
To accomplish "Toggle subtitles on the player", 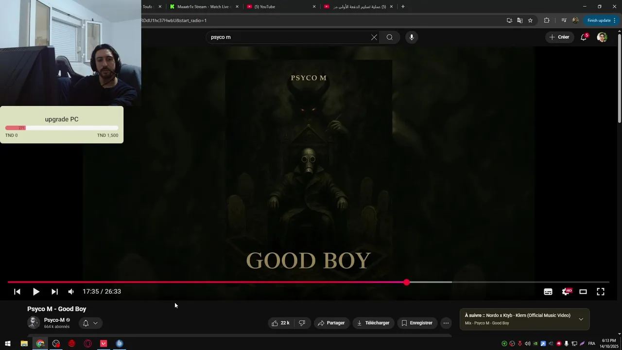I will click(x=548, y=292).
